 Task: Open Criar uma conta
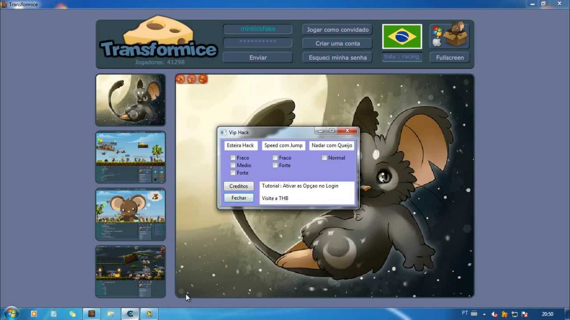338,44
